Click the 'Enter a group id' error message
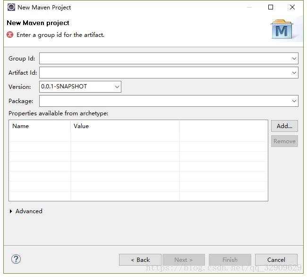Image resolution: width=307 pixels, height=277 pixels. [x=60, y=35]
